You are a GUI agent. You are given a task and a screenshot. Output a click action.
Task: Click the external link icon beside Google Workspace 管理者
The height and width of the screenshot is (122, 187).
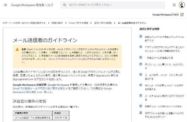182,14
